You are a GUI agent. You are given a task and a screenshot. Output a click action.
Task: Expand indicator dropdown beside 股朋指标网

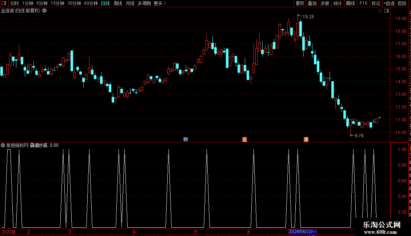tap(3, 145)
